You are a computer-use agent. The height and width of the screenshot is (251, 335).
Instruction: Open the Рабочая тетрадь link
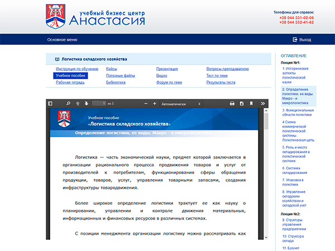70,82
